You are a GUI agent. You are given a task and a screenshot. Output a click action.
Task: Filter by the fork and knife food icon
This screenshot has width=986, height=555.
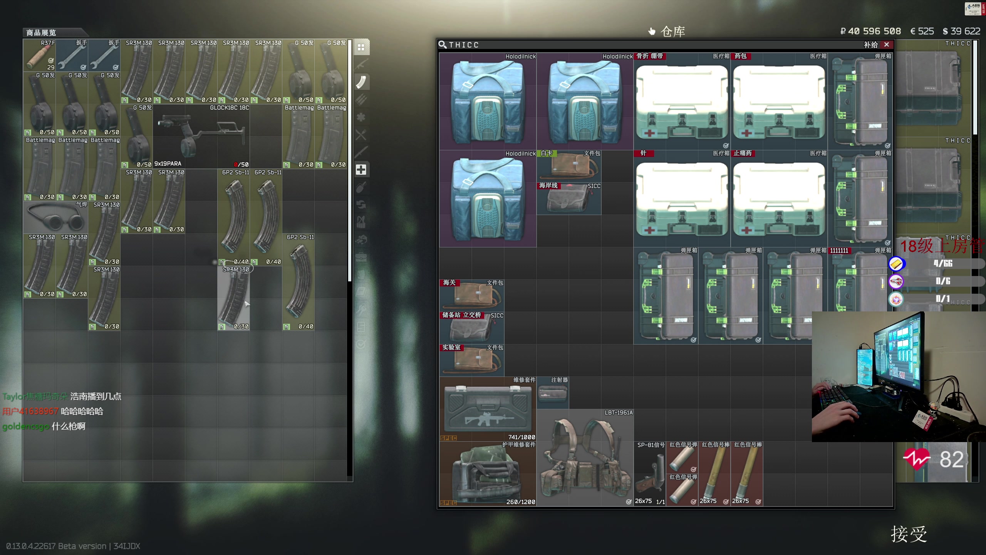361,135
